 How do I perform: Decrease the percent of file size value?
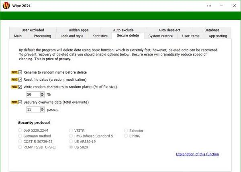[x=42, y=96]
